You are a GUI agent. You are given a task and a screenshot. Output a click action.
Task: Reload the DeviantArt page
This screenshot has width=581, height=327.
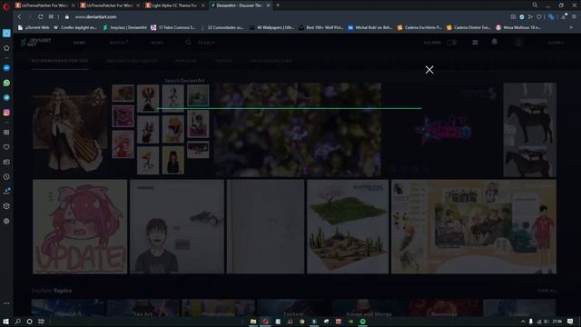(x=40, y=16)
